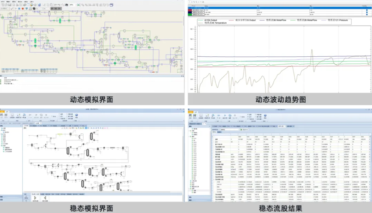Toggle visibility checkbox for 物质流28.MolarFlow row
The image size is (372, 213).
coord(367,15)
